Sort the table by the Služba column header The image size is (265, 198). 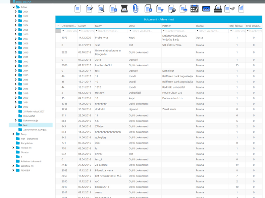[x=200, y=26]
